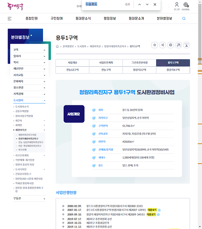
Task: Click 도시정비 breadcrumb link
Action: 82,46
